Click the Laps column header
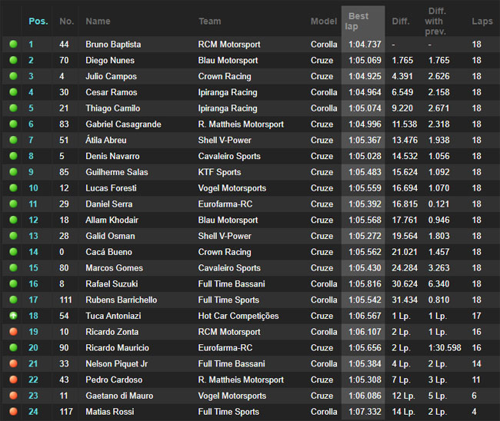Screen dimensions: 500x421 tap(482, 22)
